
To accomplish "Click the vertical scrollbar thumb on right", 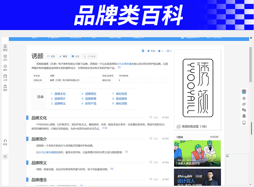I will point(251,64).
